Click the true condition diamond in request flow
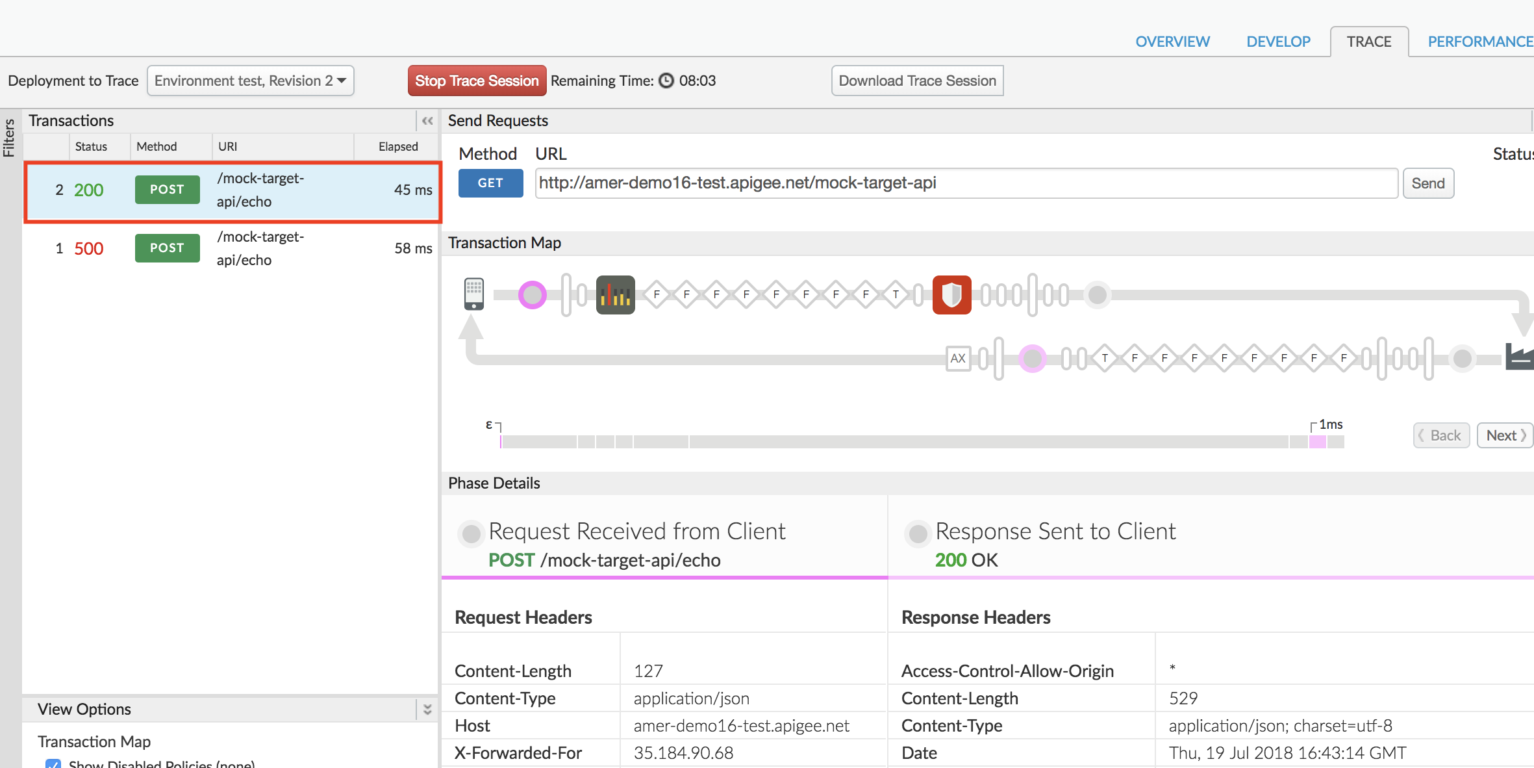 pos(896,295)
